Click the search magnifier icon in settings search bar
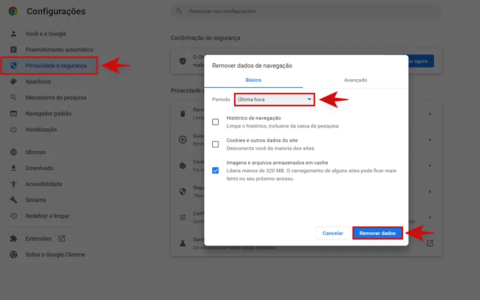 (180, 11)
